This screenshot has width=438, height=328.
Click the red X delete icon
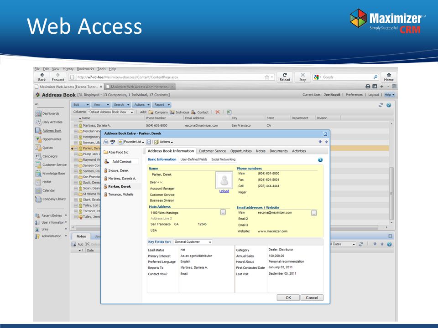[218, 112]
